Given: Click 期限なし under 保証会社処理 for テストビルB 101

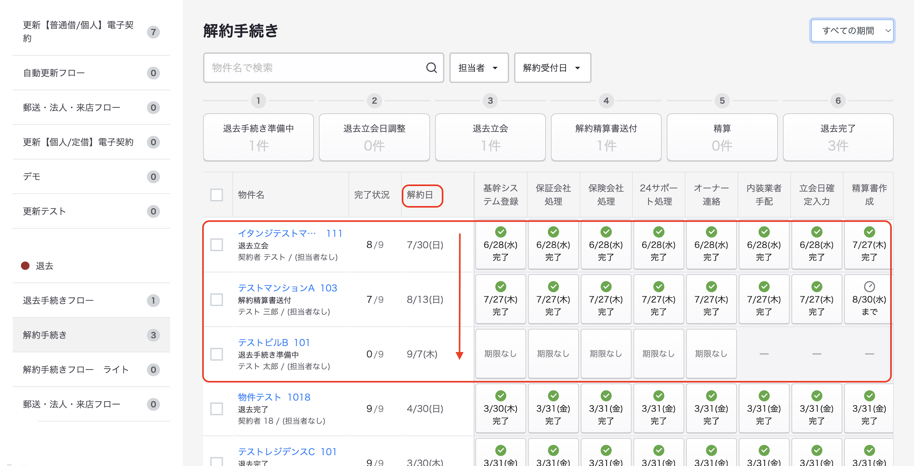Looking at the screenshot, I should 553,353.
